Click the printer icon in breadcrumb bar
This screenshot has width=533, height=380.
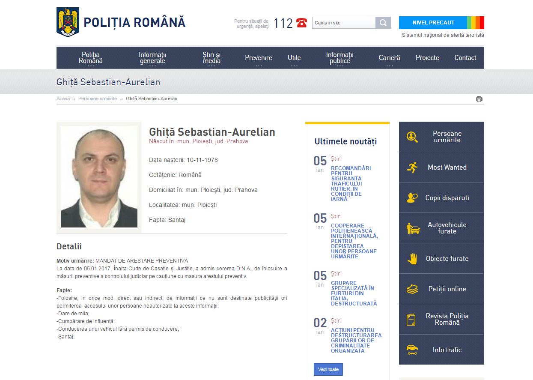point(479,99)
